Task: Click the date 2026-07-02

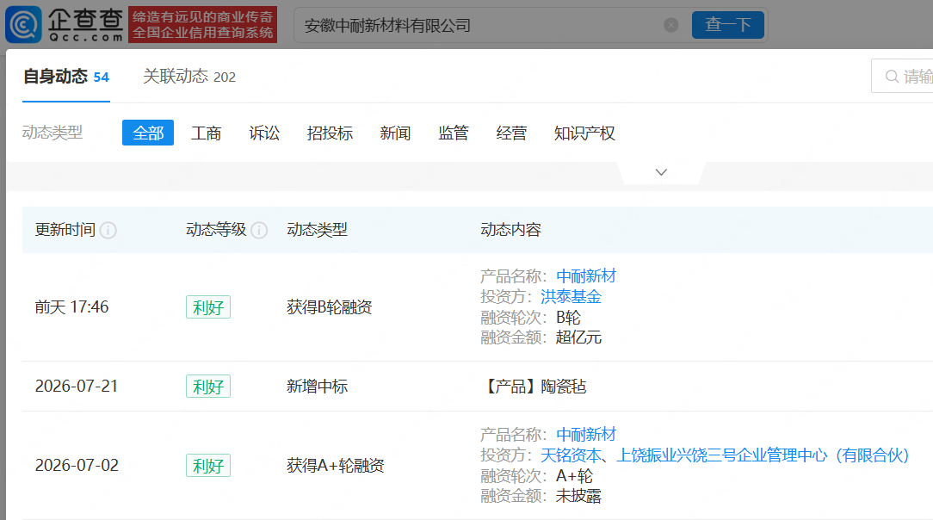Action: coord(77,465)
